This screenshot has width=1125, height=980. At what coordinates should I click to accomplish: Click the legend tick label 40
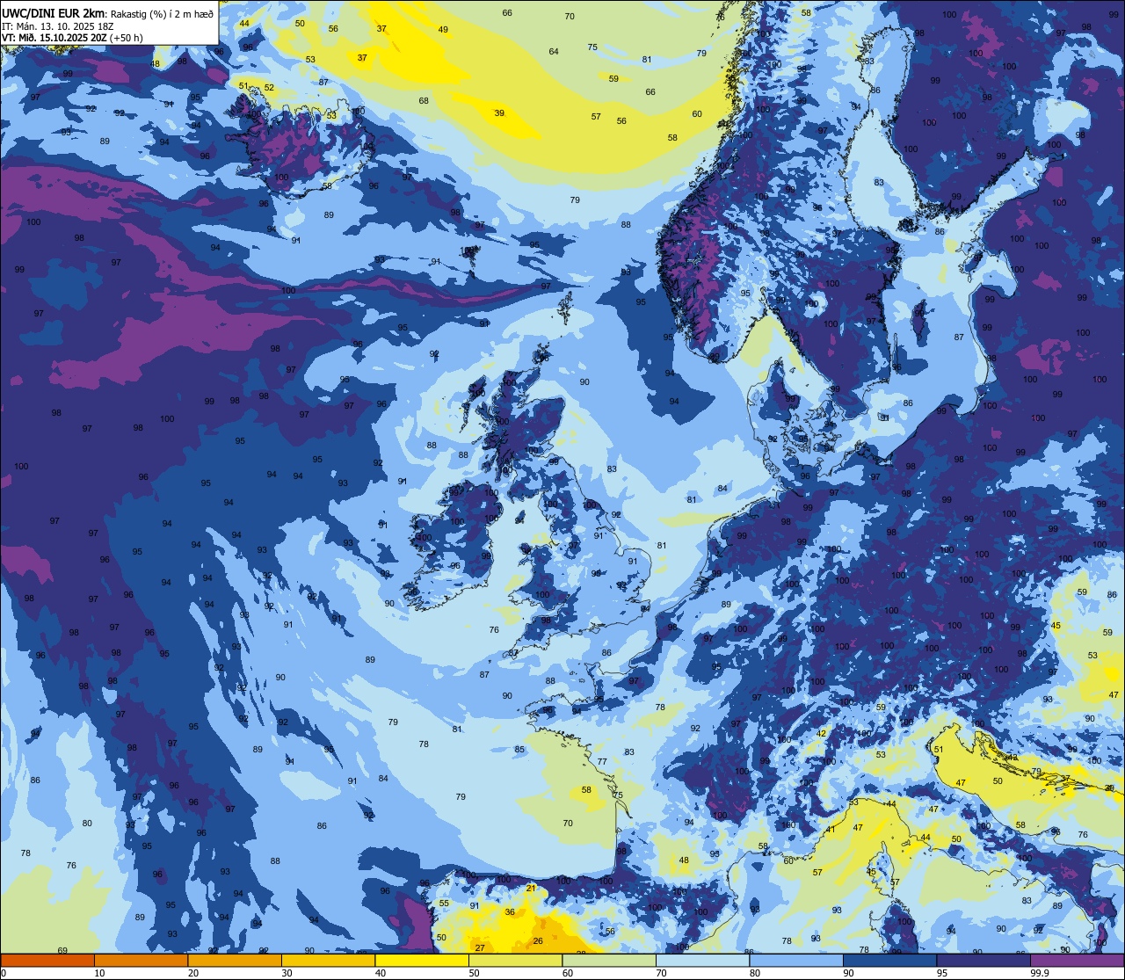[381, 973]
